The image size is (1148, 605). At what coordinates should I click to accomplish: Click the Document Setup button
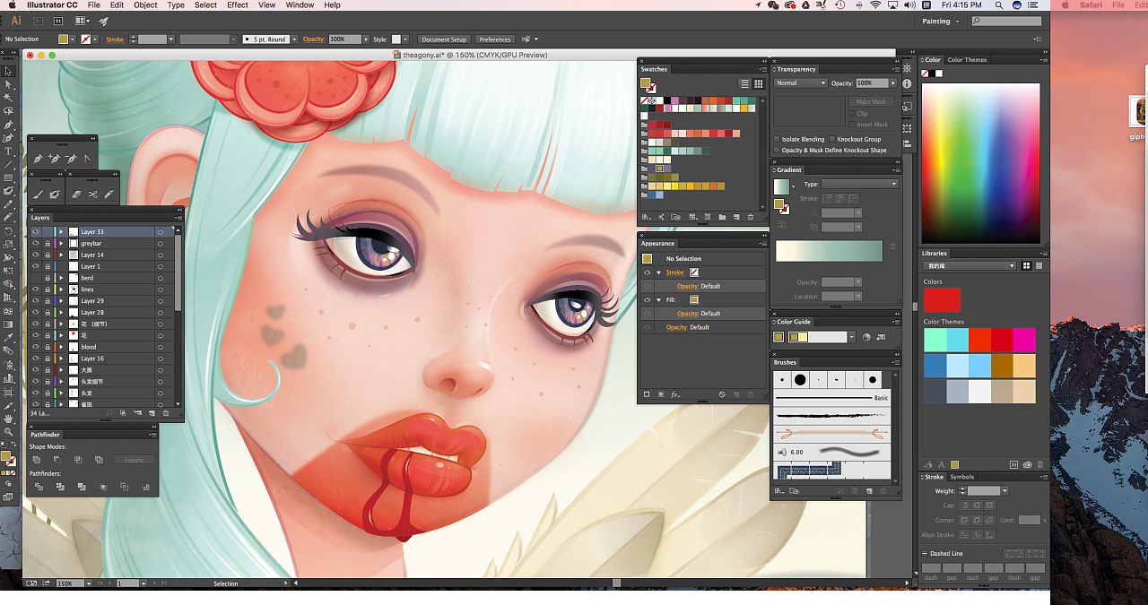pos(444,39)
